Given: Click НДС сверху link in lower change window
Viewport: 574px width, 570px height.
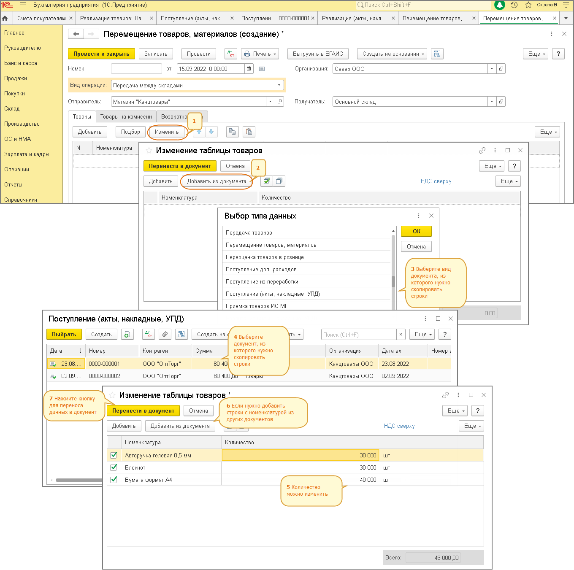Looking at the screenshot, I should [399, 426].
